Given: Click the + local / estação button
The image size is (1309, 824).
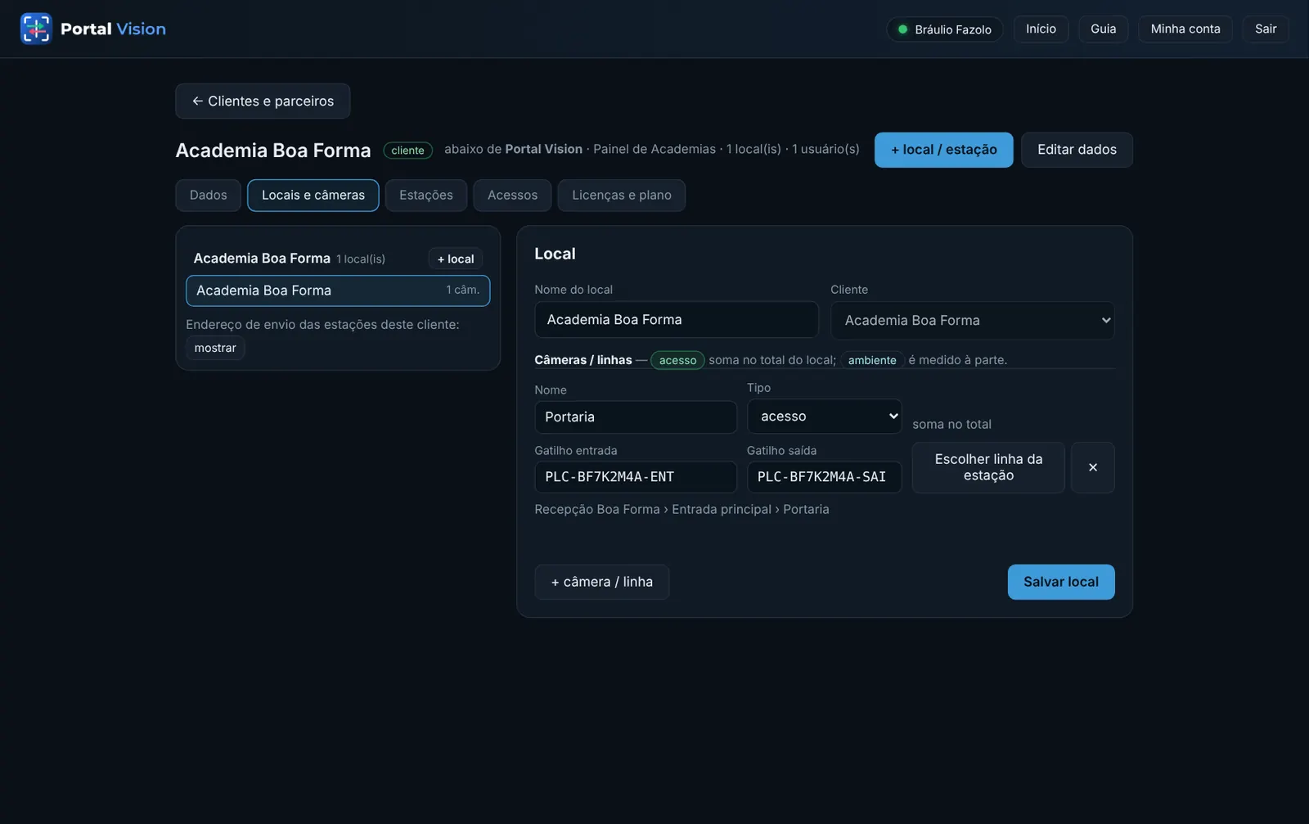Looking at the screenshot, I should click(x=943, y=150).
